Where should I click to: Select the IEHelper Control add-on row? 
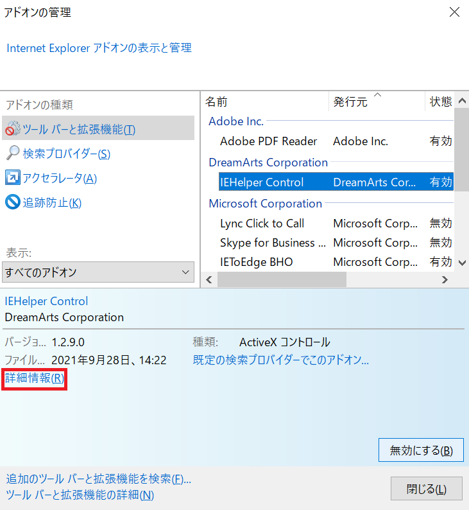336,182
